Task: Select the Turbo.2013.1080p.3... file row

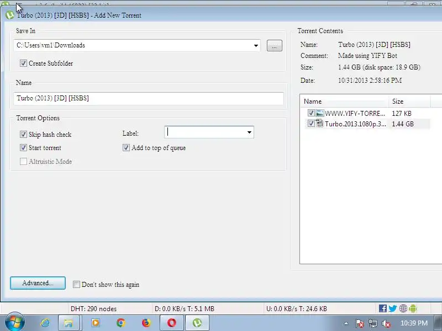Action: 367,124
